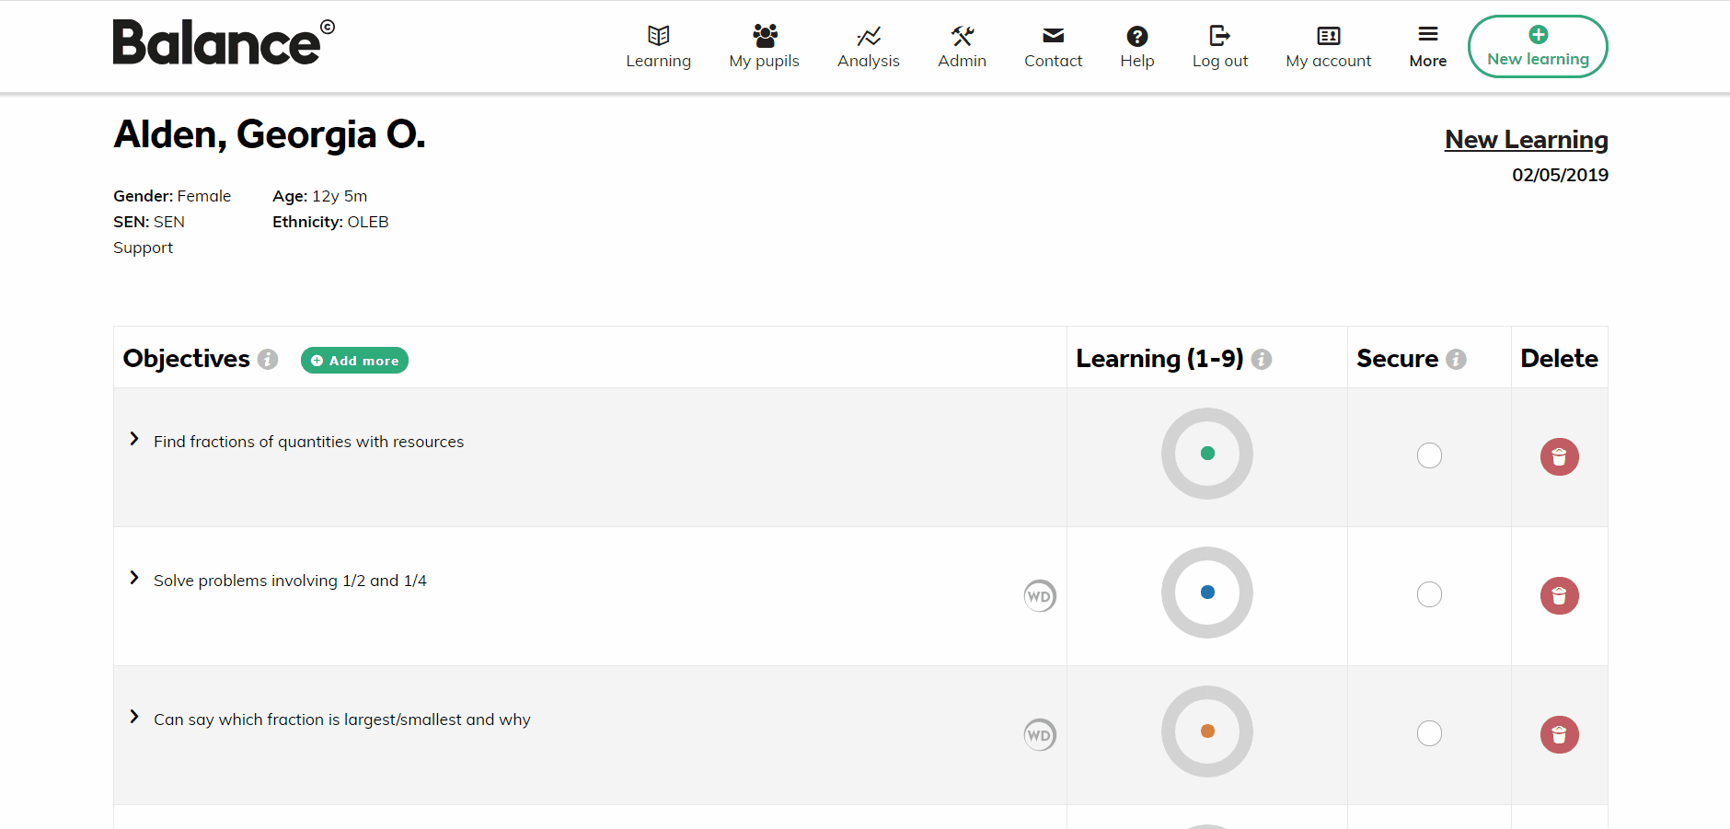Click the Add more objectives button
This screenshot has height=829, width=1730.
[354, 360]
